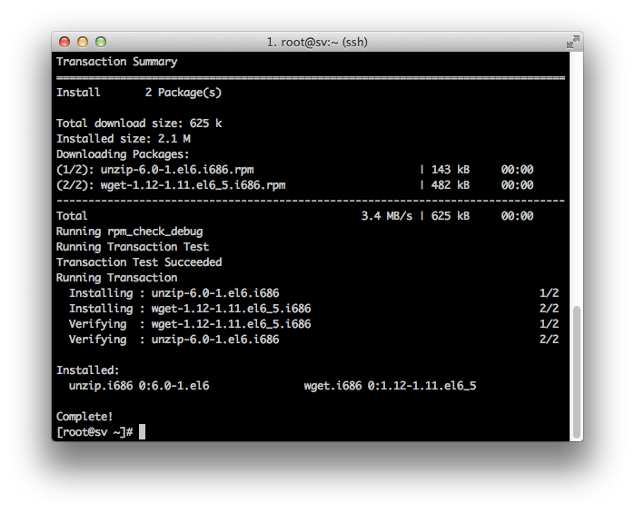The width and height of the screenshot is (635, 513).
Task: Click the vertical scrollbar thumb in the terminal
Action: (576, 372)
